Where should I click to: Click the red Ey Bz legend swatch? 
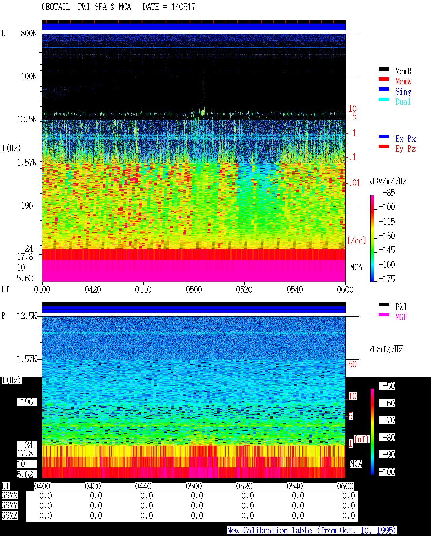384,147
